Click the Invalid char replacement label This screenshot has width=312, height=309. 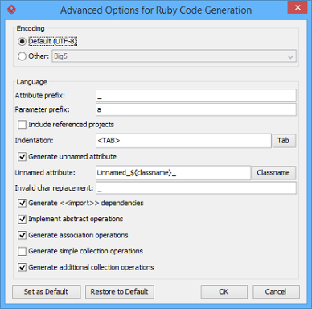[54, 188]
